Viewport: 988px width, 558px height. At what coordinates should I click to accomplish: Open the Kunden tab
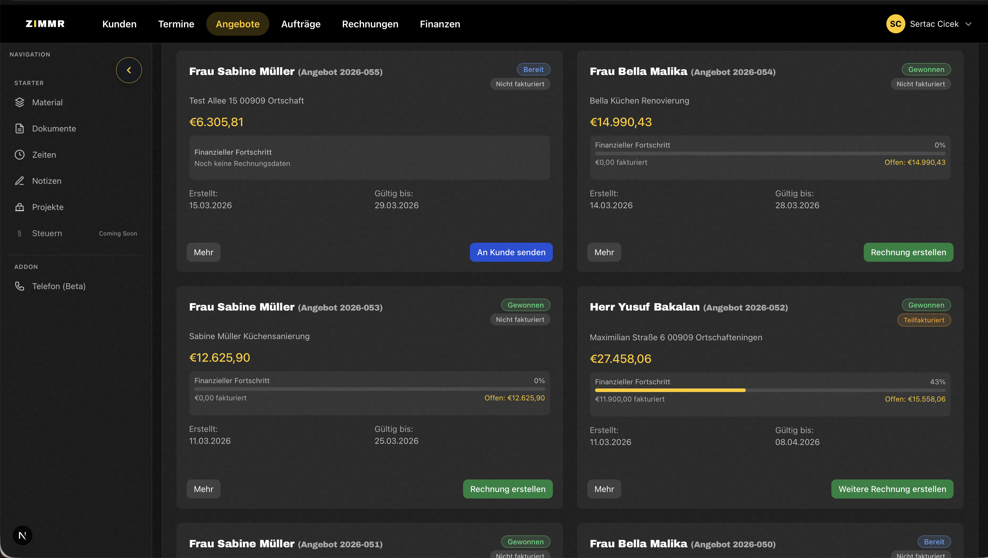[x=119, y=24]
